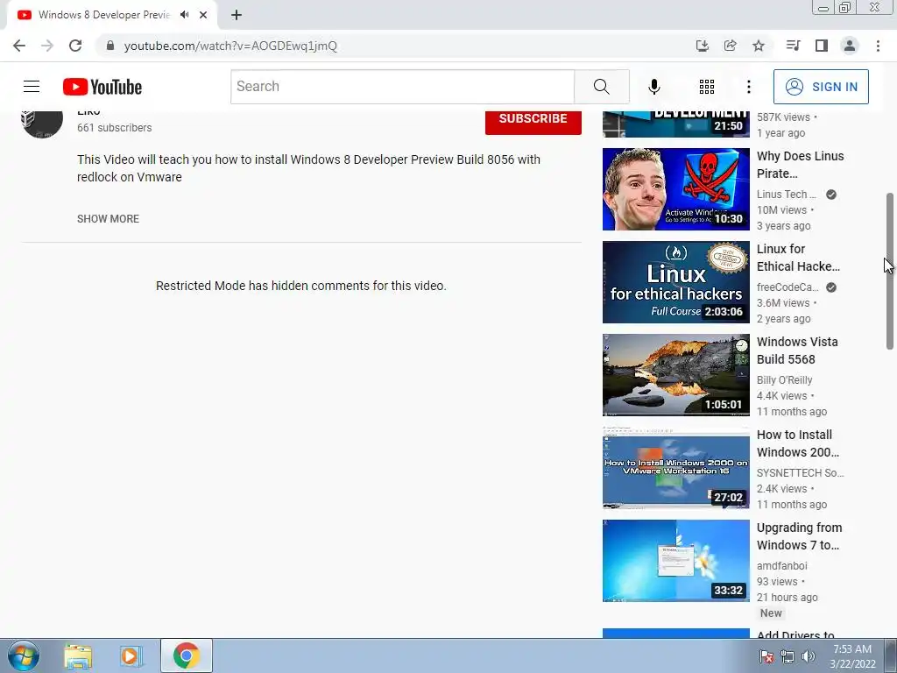Image resolution: width=897 pixels, height=673 pixels.
Task: Open the Action Center flag icon
Action: 766,657
